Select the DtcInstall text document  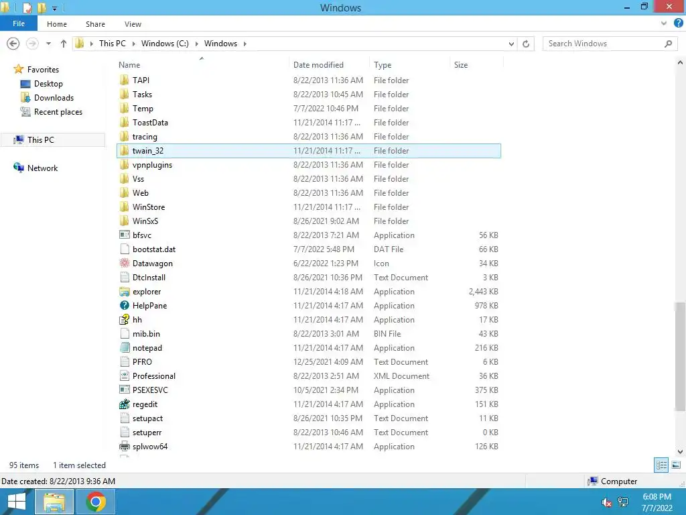tap(308, 277)
